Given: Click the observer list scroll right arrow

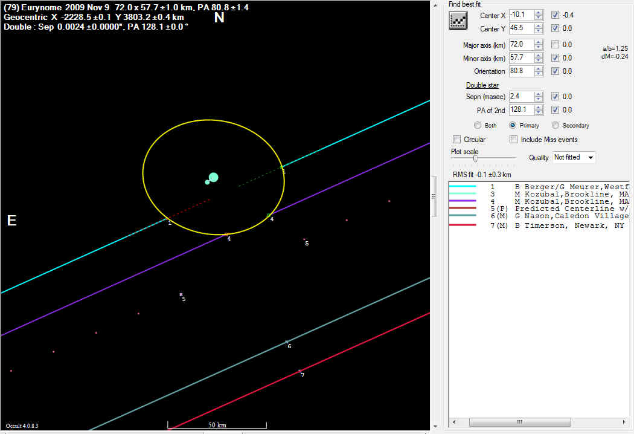Looking at the screenshot, I should coord(624,422).
